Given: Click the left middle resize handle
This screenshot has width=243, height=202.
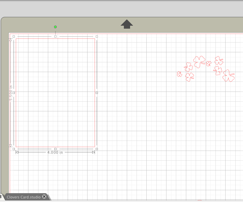Looking at the screenshot, I should click(14, 93).
